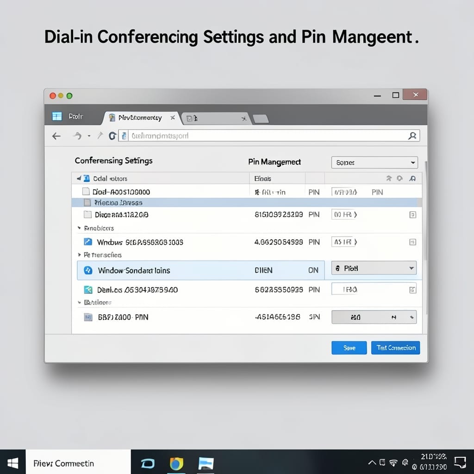474x474 pixels.
Task: Click the number 6623S850926
Action: (279, 290)
